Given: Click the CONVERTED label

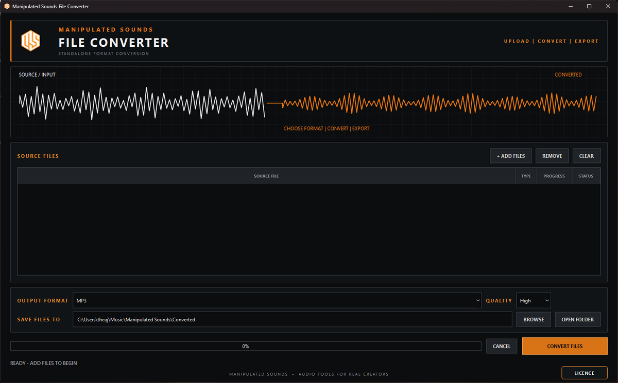Looking at the screenshot, I should (x=568, y=75).
